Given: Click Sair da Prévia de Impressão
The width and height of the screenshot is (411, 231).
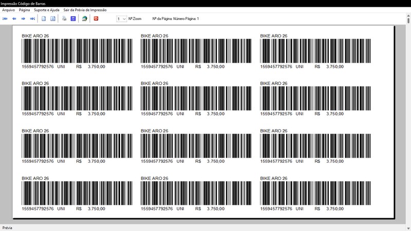Looking at the screenshot, I should (85, 10).
